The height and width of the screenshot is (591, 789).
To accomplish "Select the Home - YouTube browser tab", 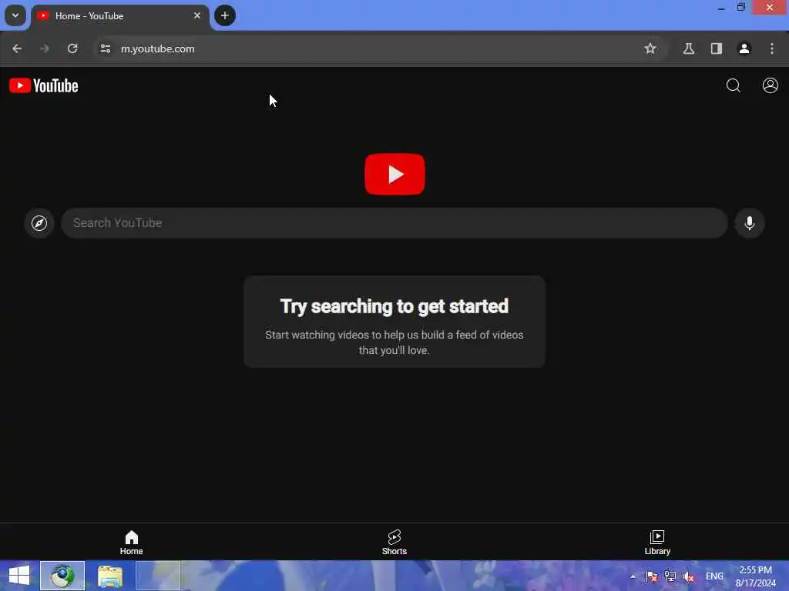I will pos(119,16).
